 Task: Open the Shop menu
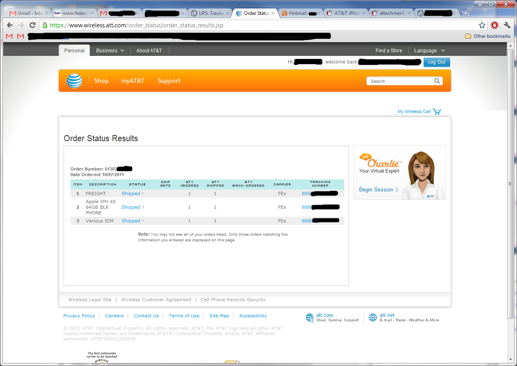[x=101, y=81]
